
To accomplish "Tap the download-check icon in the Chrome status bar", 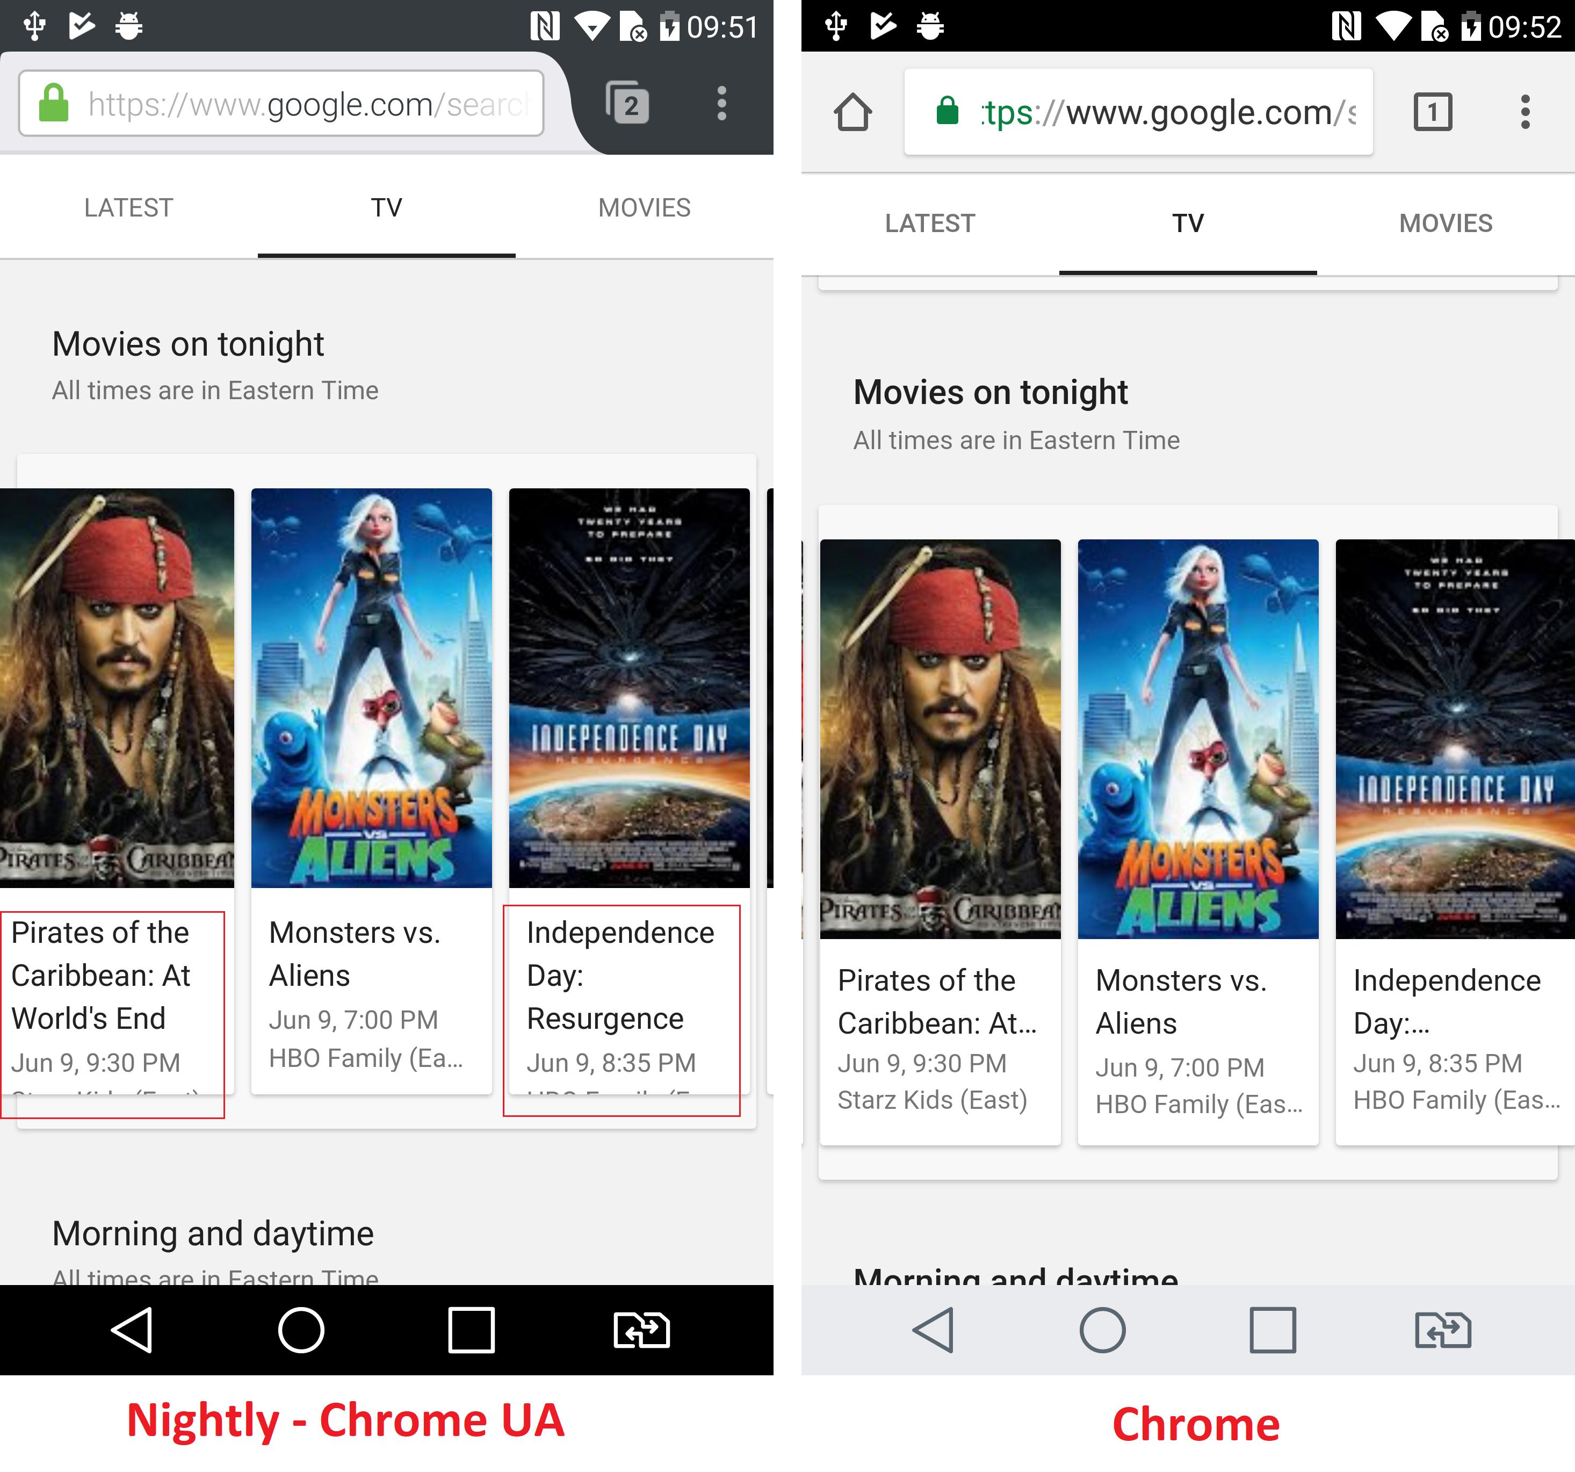I will (x=883, y=25).
